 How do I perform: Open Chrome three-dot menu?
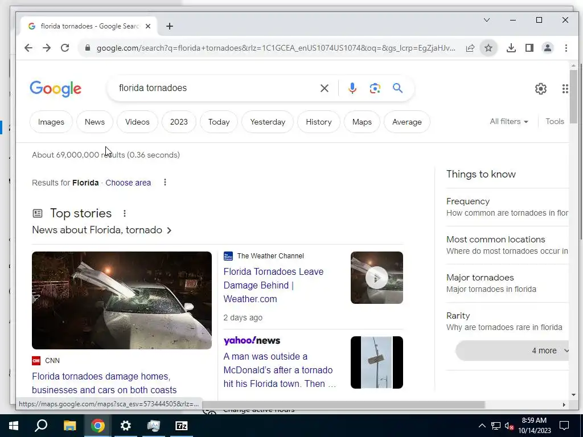[566, 48]
